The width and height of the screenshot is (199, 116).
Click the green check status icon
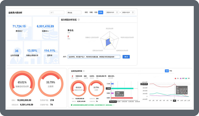71,105
